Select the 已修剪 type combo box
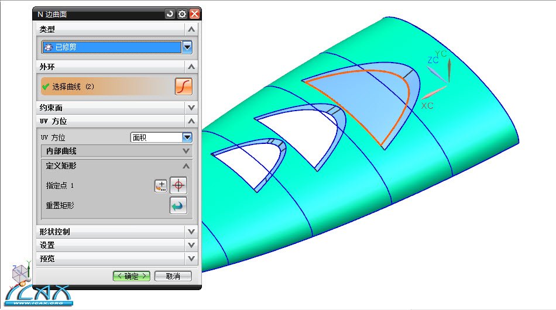The height and width of the screenshot is (310, 556). pos(117,47)
